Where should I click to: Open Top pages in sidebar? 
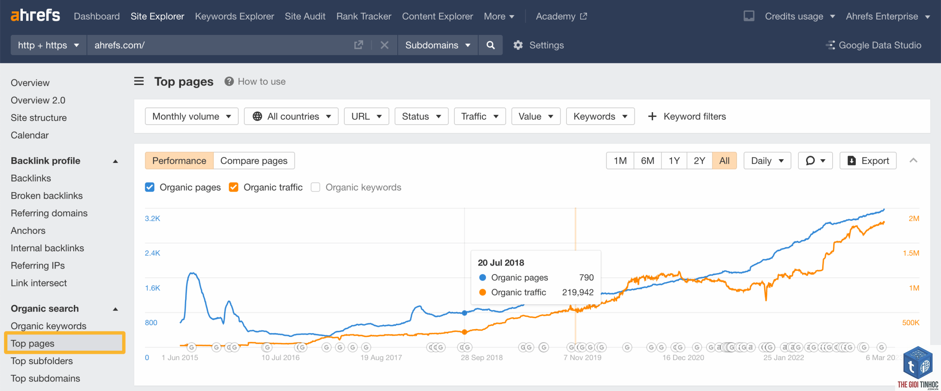64,343
